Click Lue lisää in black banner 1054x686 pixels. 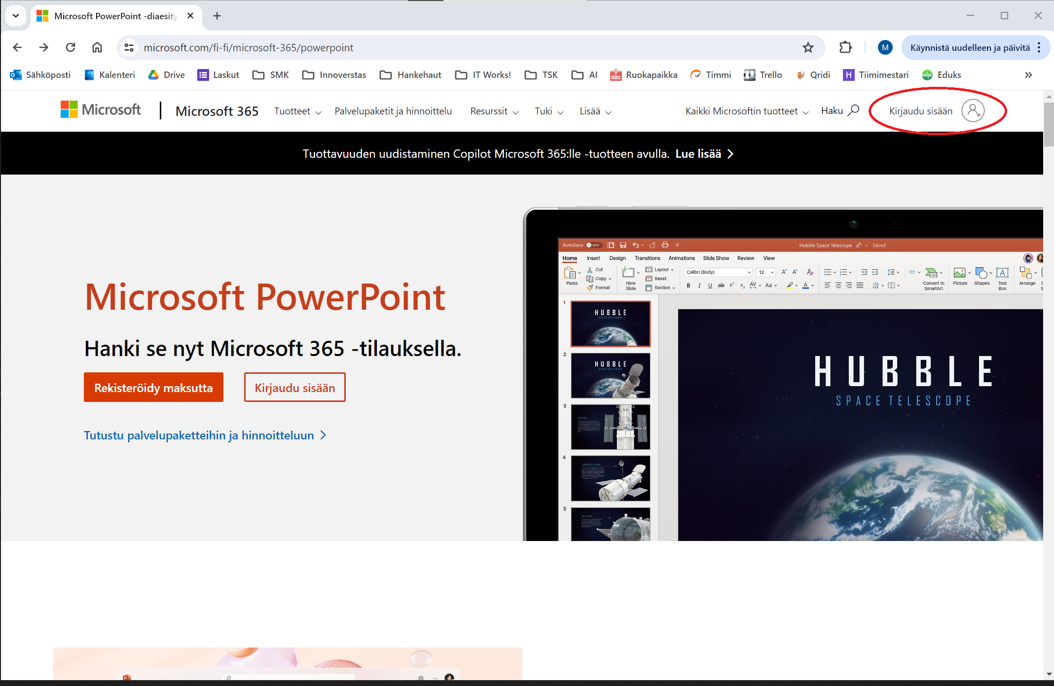pos(704,154)
